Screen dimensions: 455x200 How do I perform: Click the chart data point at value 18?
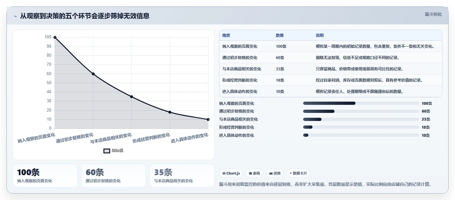click(170, 112)
